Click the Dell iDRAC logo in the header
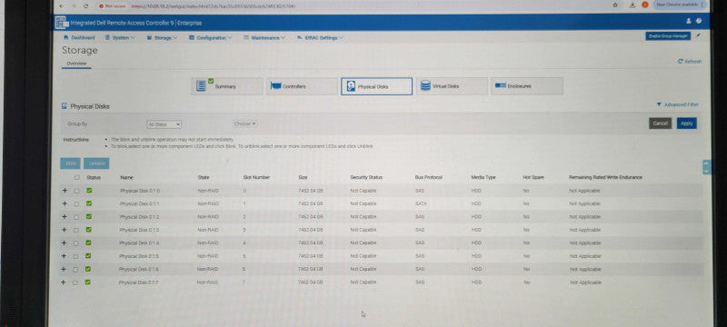 coord(61,23)
